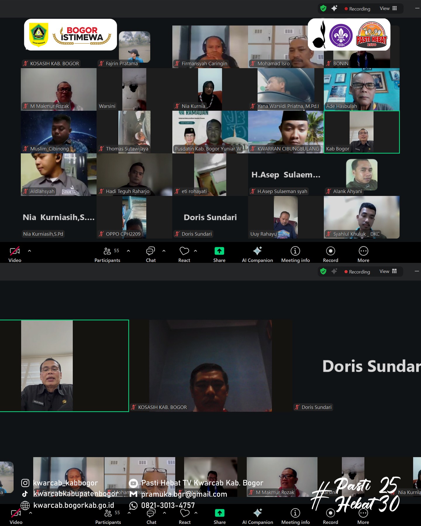The width and height of the screenshot is (421, 526).
Task: Open Meeting info in the upper meeting toolbar
Action: pos(295,251)
